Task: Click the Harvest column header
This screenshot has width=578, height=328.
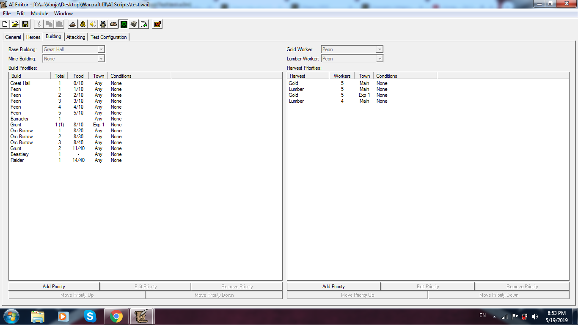Action: [308, 76]
